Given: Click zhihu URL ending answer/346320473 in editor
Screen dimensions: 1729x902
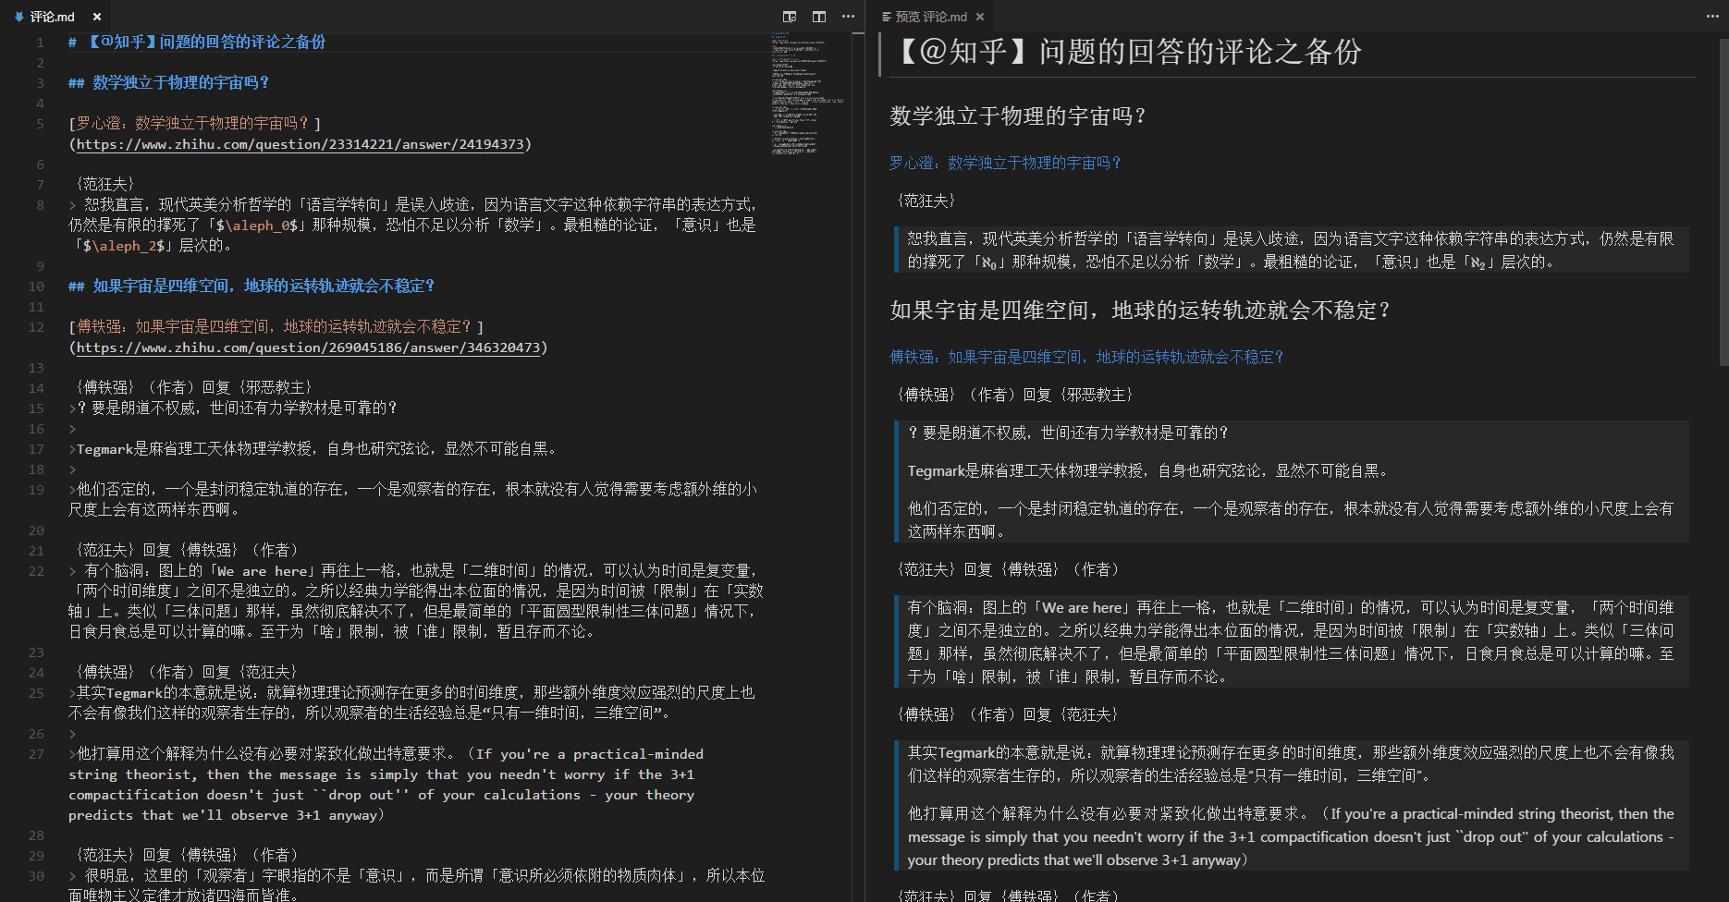Looking at the screenshot, I should (308, 347).
